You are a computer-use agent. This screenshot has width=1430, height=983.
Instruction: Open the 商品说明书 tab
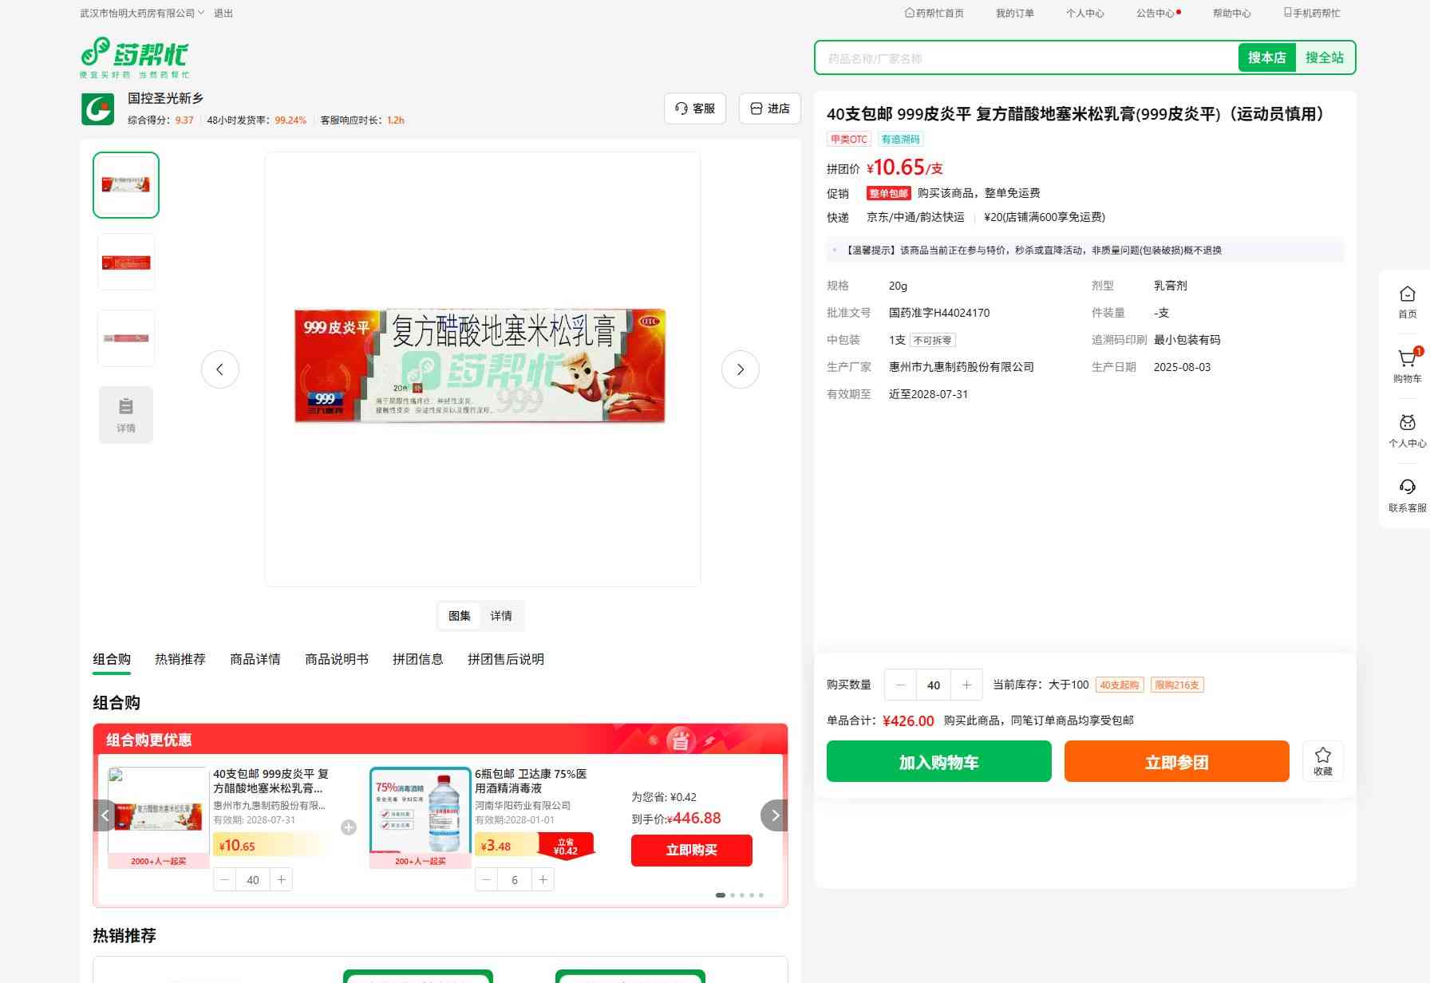[x=337, y=659]
